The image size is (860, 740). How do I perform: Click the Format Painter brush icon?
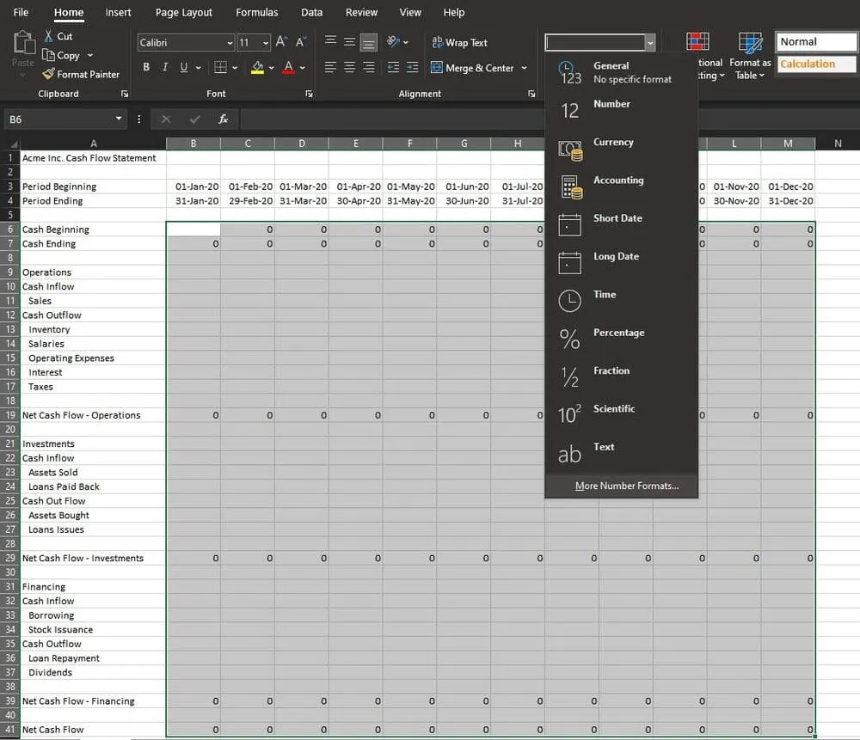tap(49, 75)
